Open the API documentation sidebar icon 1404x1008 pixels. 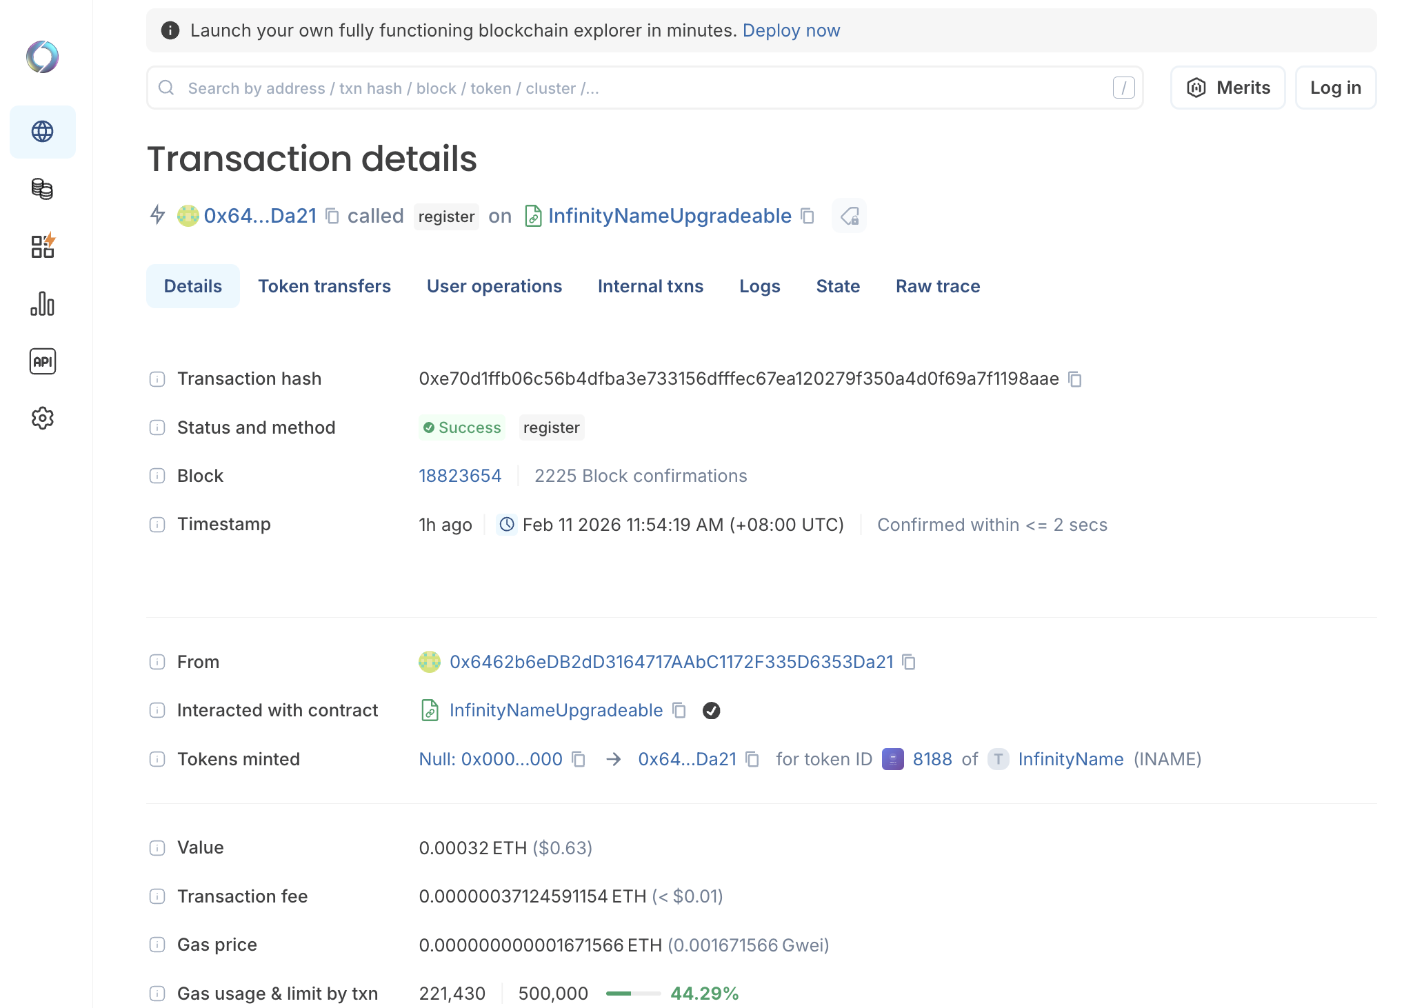point(42,361)
